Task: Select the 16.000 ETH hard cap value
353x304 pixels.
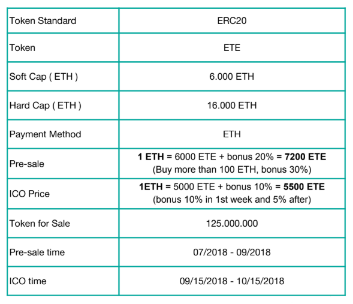Action: click(x=232, y=106)
